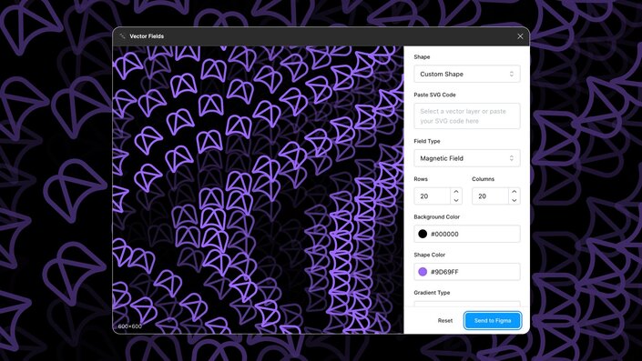Open the Shape dropdown showing Custom Shape
Viewport: 642px width, 361px height.
click(x=467, y=74)
